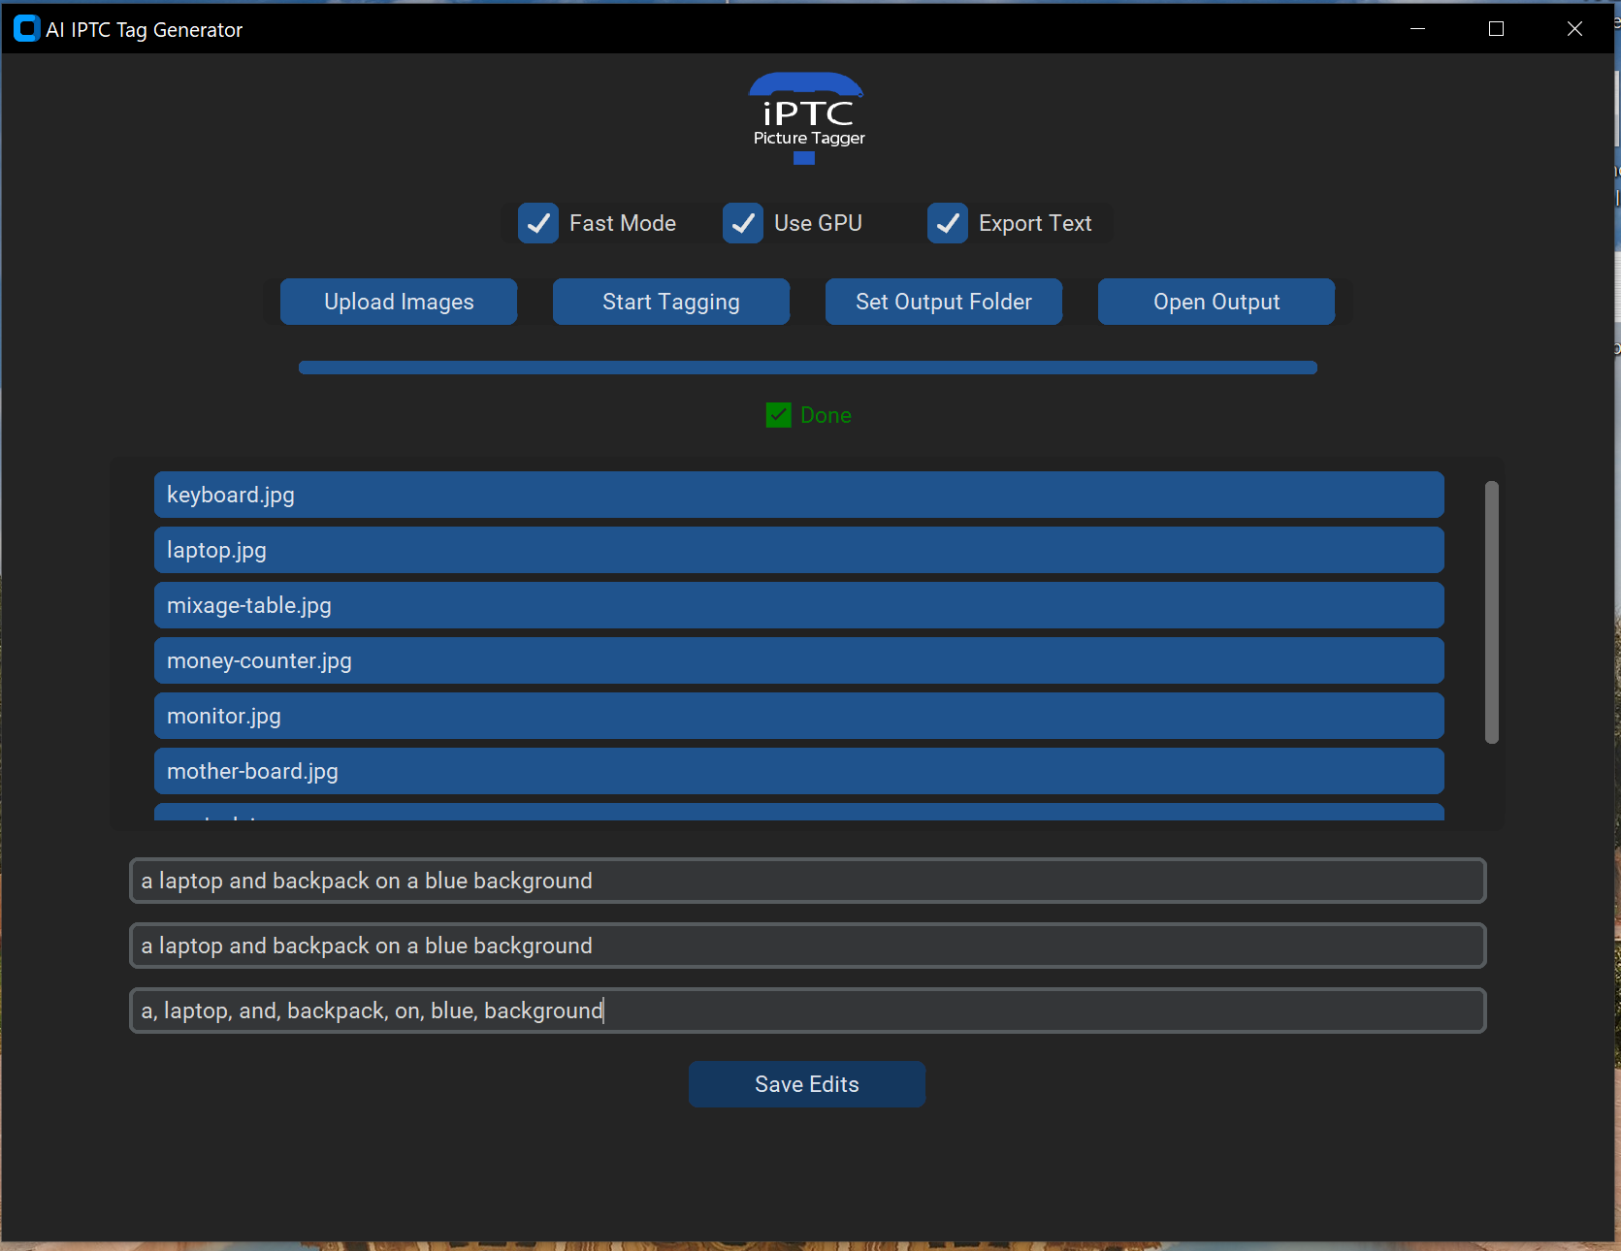Image resolution: width=1621 pixels, height=1251 pixels.
Task: Click the green Done status checkmark
Action: pyautogui.click(x=778, y=415)
